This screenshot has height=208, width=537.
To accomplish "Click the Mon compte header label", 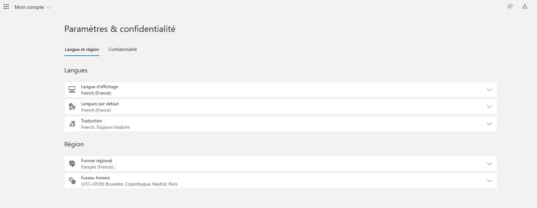I will (29, 7).
